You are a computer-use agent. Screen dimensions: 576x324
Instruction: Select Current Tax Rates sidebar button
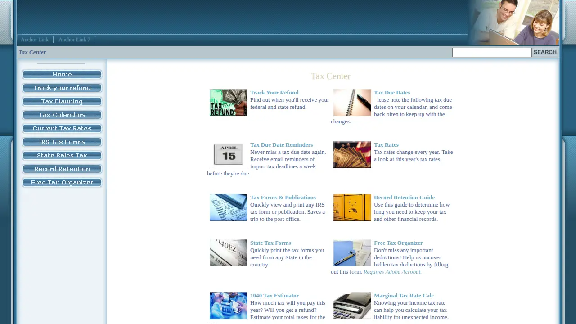[x=62, y=129]
